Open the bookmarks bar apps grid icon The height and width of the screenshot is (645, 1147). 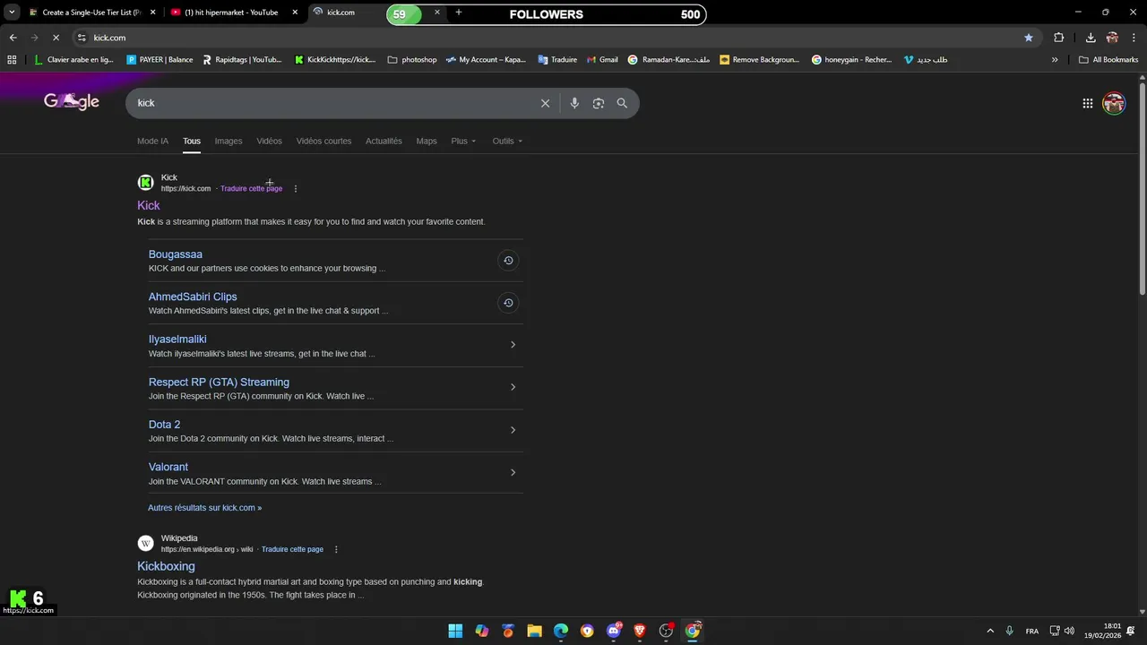point(12,60)
